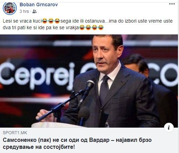The image size is (179, 153).
Task: Open the Самсоненко headline article link
Action: point(77,144)
